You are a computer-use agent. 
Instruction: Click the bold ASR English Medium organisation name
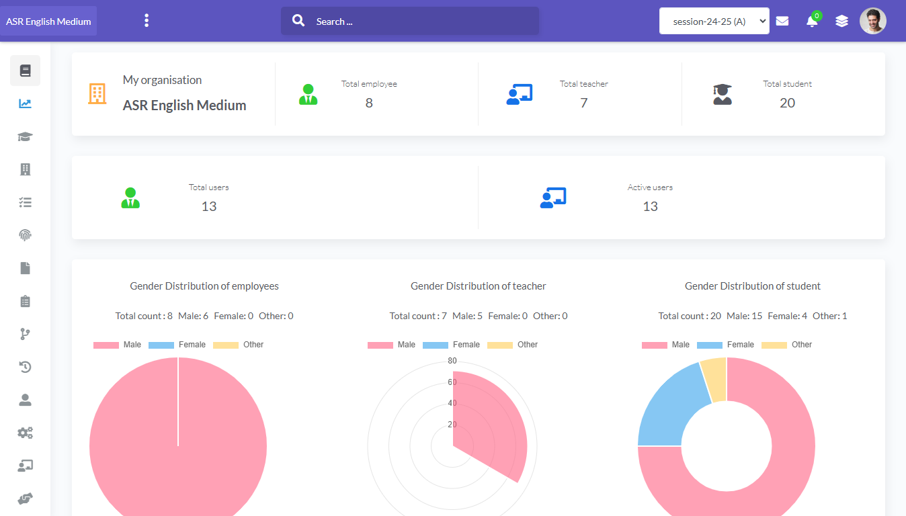[184, 105]
